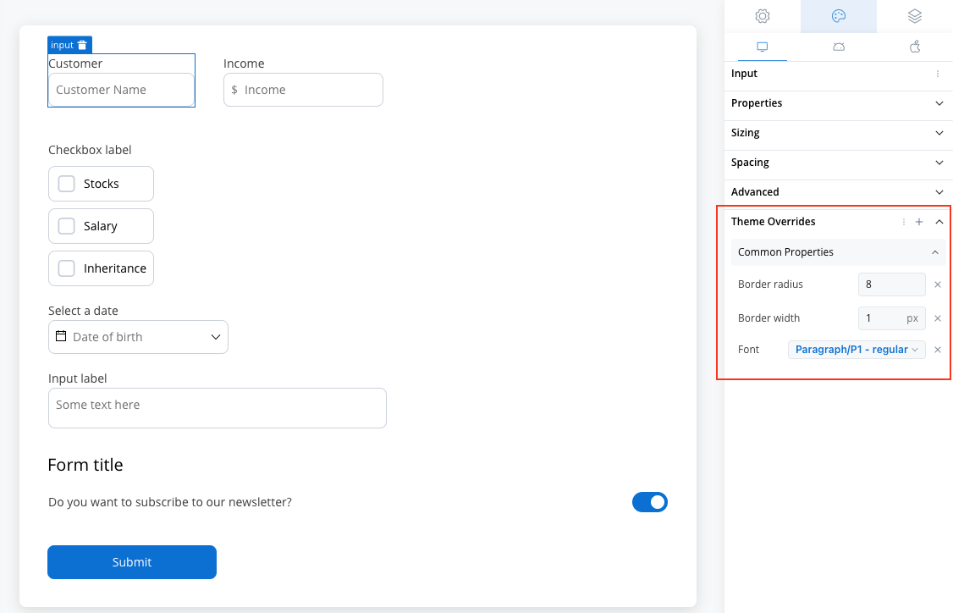Check the Salary checkbox

click(66, 226)
